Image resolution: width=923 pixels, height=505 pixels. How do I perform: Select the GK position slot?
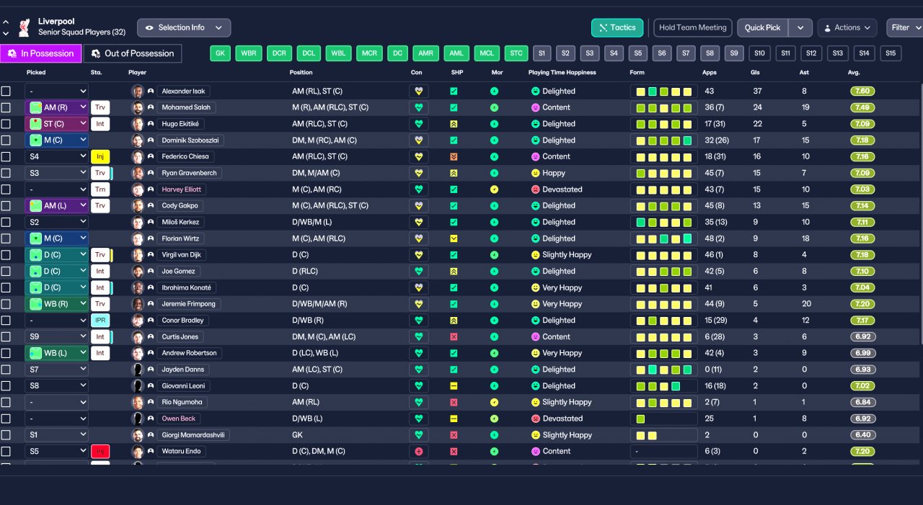point(221,53)
